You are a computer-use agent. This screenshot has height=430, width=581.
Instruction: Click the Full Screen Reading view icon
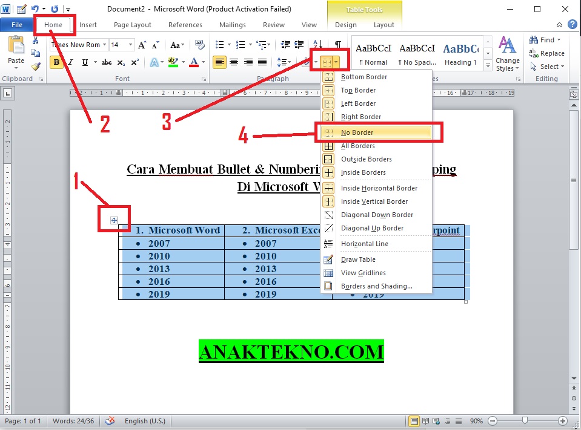426,421
